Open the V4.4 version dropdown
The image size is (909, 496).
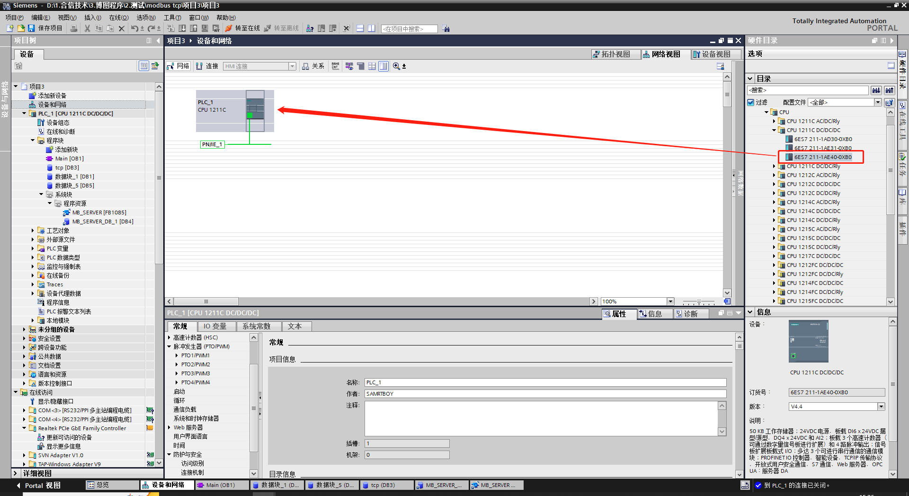click(881, 407)
